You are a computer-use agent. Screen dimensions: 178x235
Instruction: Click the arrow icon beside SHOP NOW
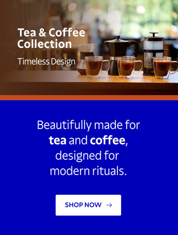109,205
